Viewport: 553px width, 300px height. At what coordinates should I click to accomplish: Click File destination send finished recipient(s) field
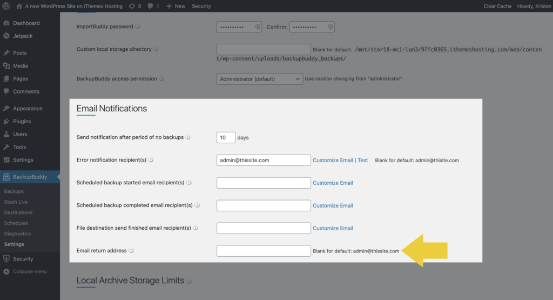point(264,228)
